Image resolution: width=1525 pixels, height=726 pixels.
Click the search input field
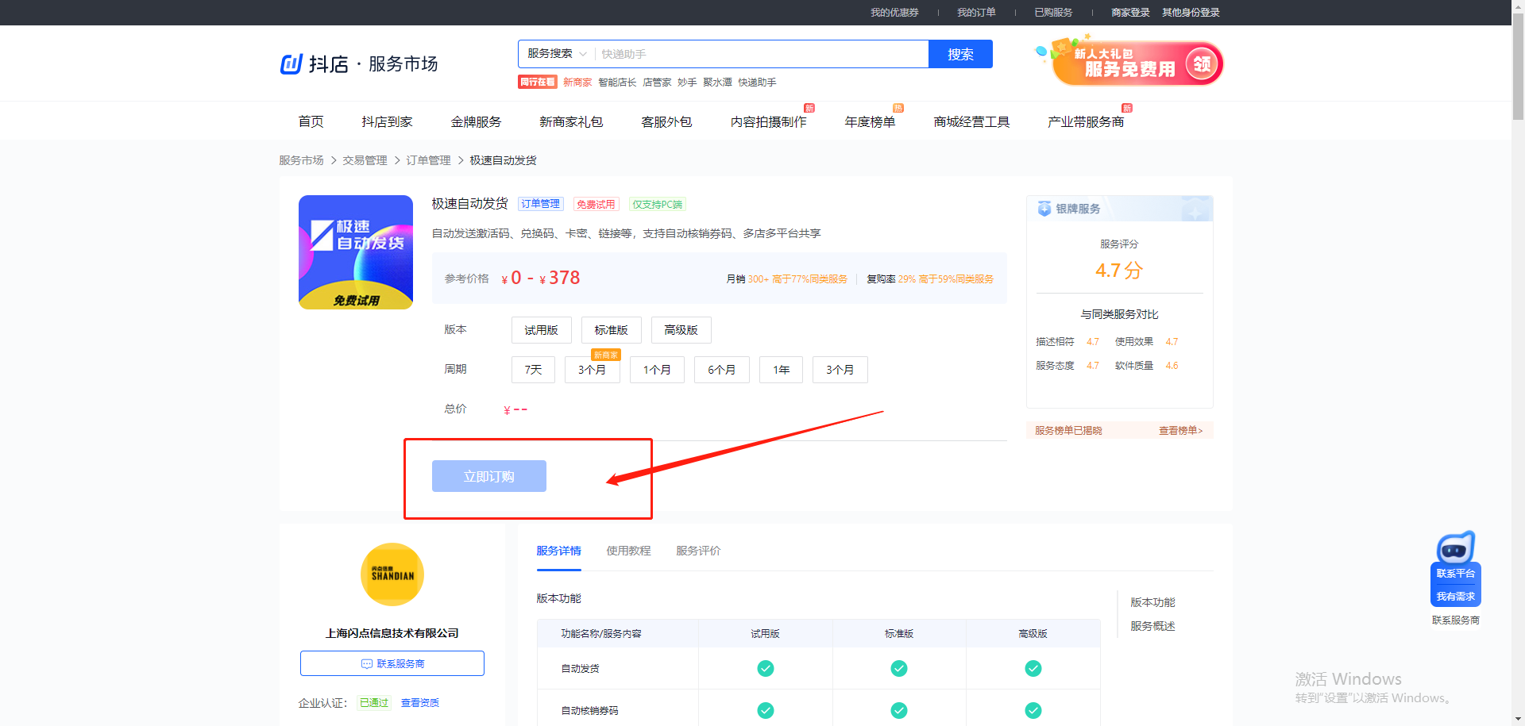(762, 54)
